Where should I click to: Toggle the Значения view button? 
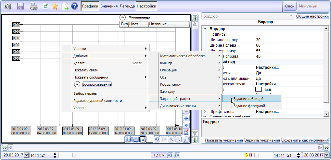109,6
